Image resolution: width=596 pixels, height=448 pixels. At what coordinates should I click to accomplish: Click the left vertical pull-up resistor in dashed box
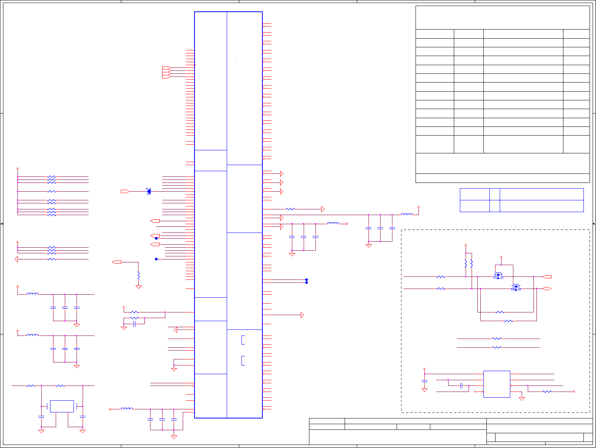(x=466, y=264)
